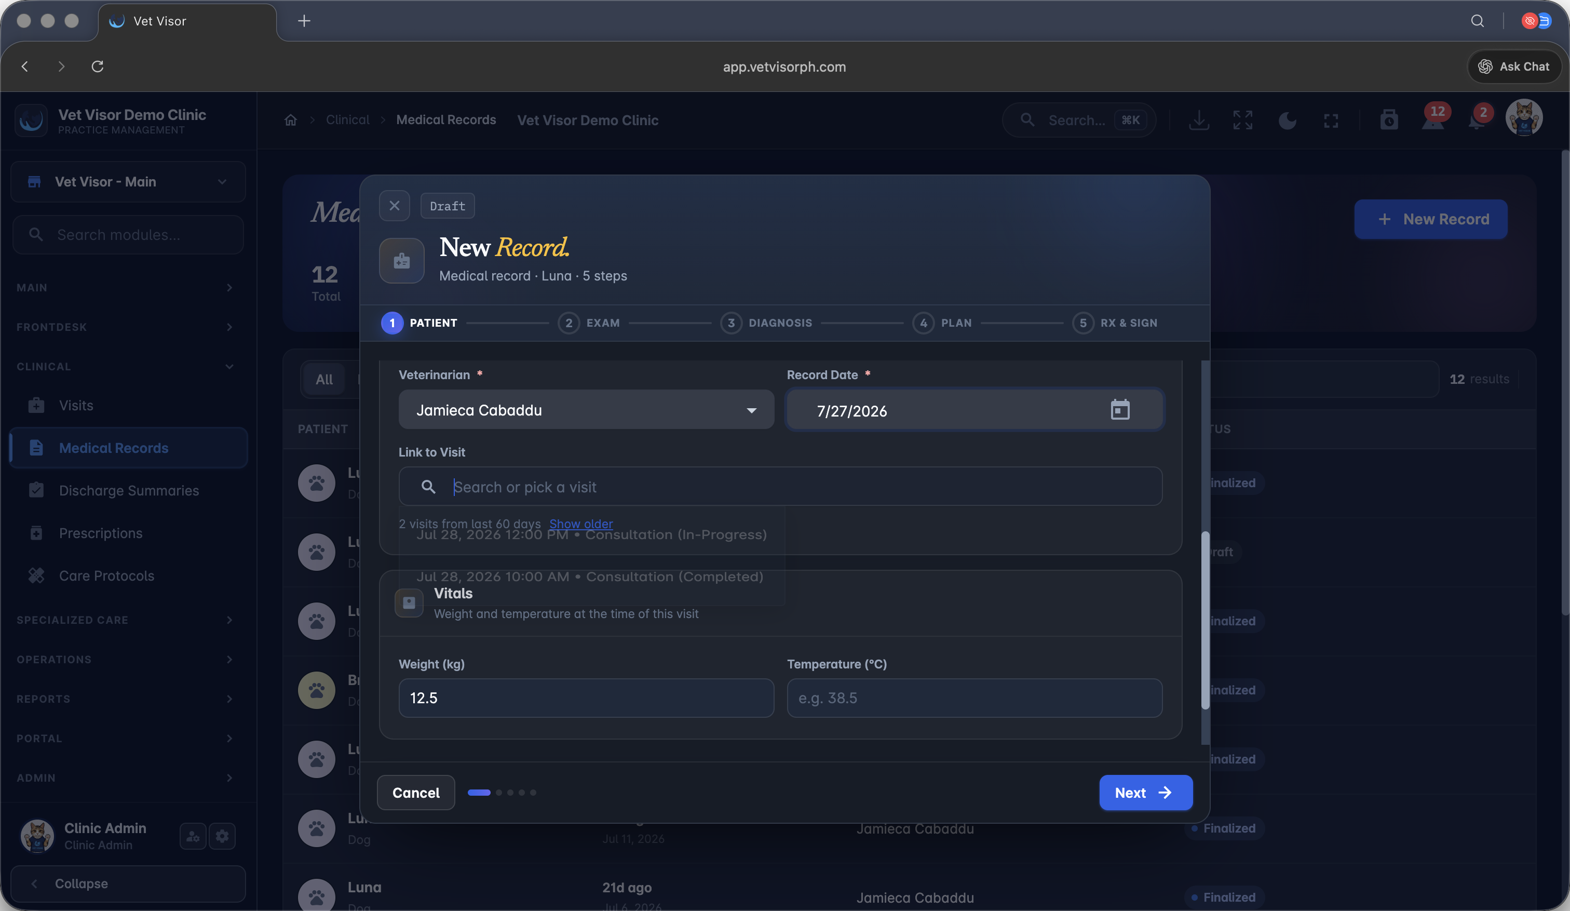The width and height of the screenshot is (1570, 911).
Task: Click the Clinic Admin profile avatar in sidebar
Action: pos(37,836)
